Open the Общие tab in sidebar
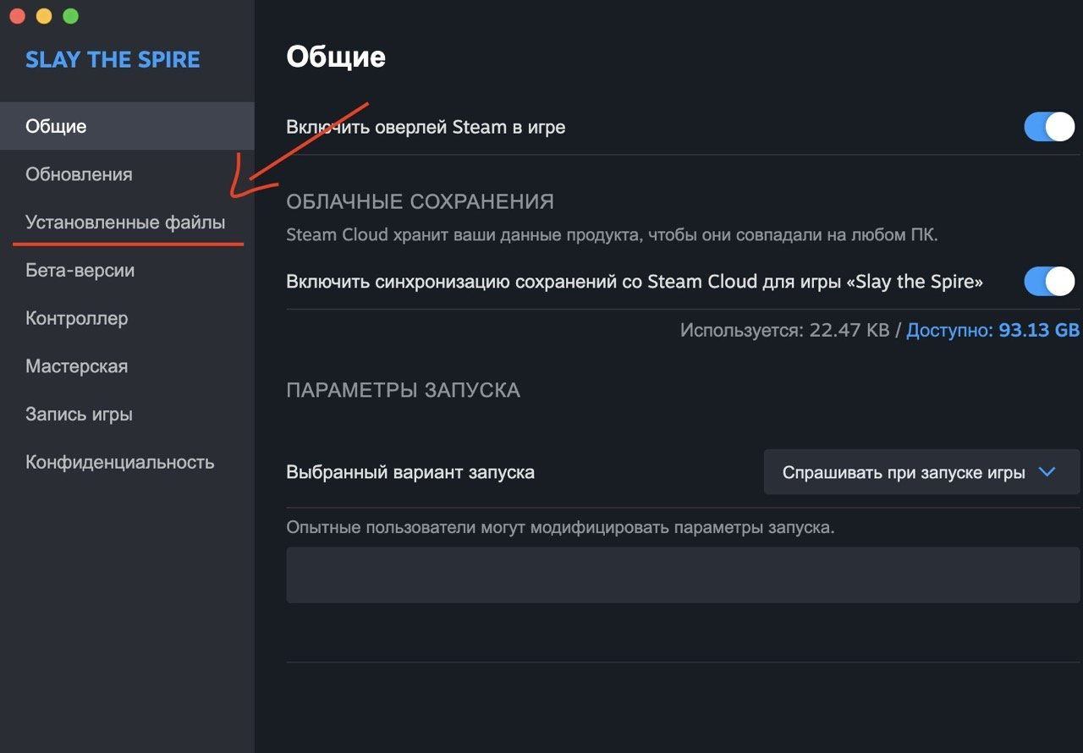Viewport: 1083px width, 753px height. point(127,126)
